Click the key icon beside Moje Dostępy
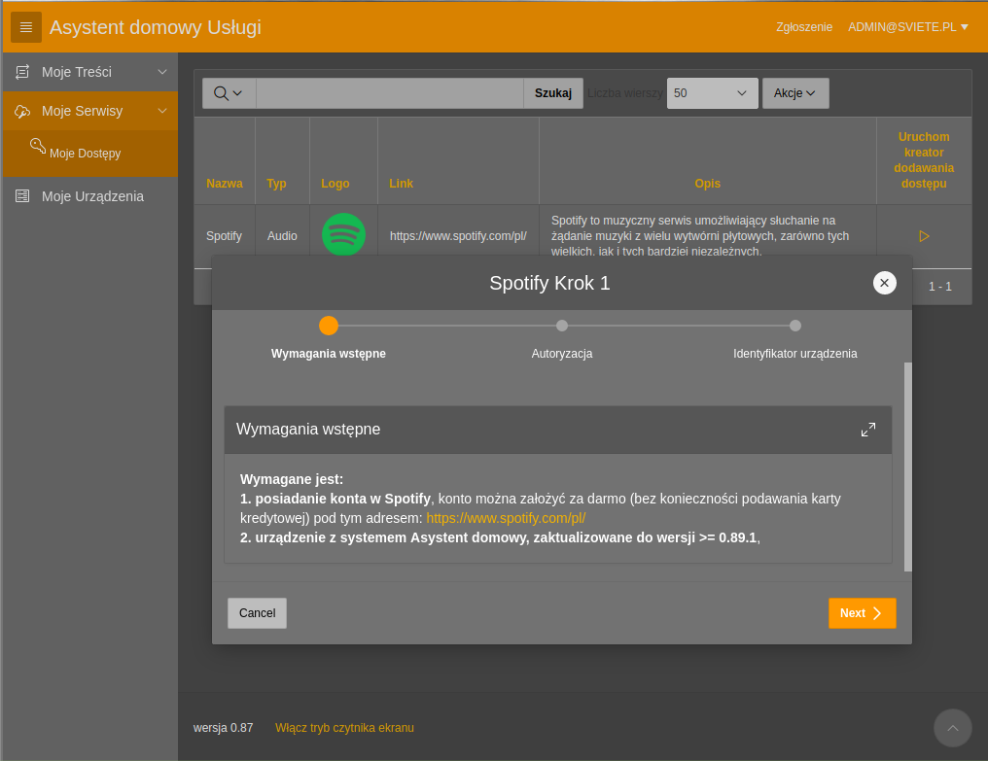Image resolution: width=988 pixels, height=761 pixels. click(x=38, y=146)
